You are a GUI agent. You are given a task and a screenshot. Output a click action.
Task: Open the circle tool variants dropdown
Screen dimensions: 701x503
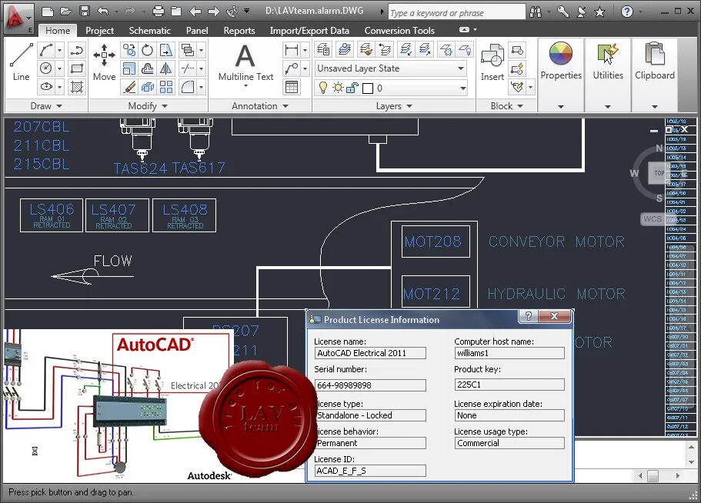[x=59, y=68]
